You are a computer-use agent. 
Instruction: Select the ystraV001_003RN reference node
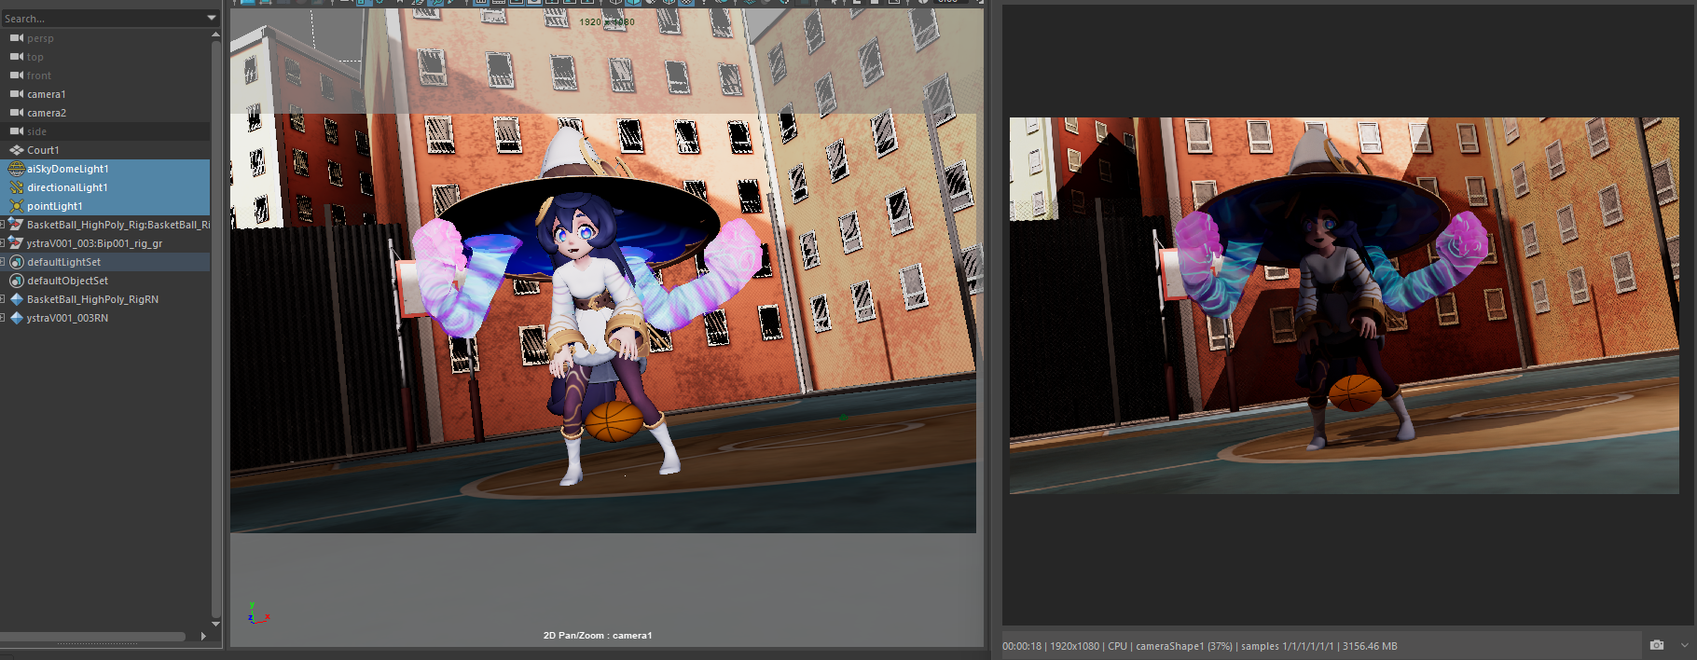click(104, 318)
